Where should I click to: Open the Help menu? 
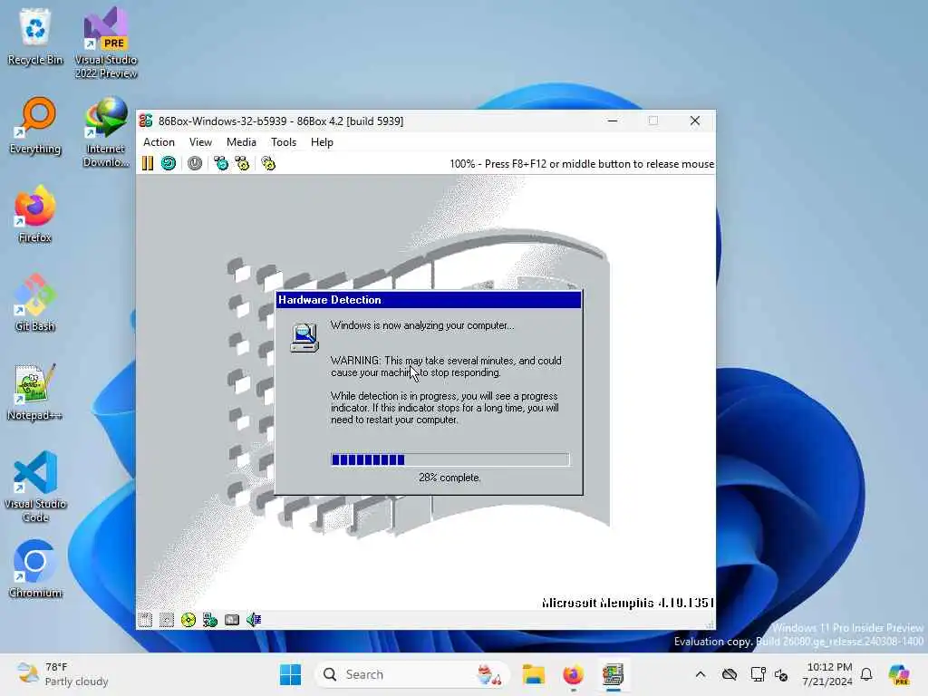322,142
